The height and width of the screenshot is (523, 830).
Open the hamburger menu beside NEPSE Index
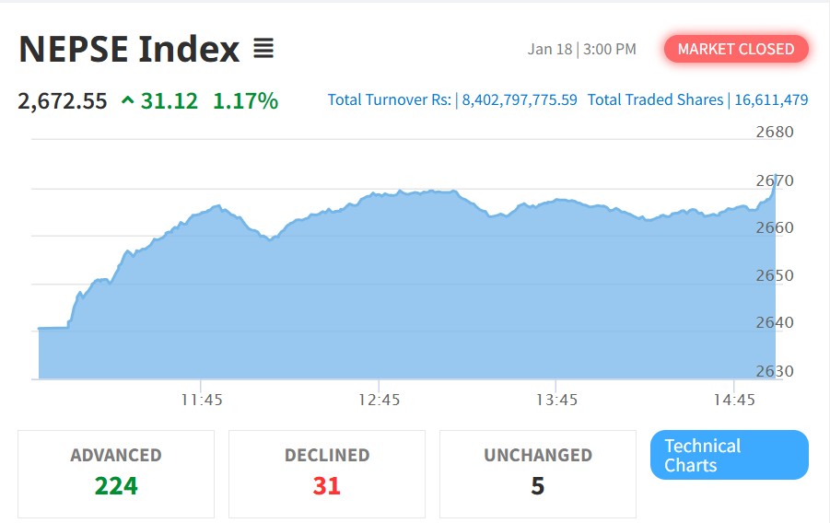coord(263,49)
